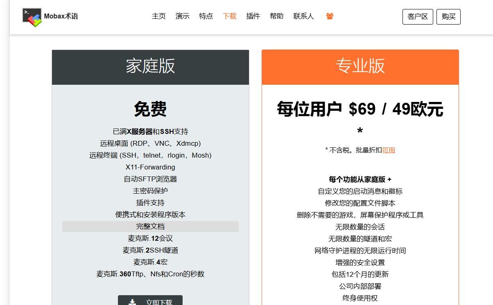Select the highlighted 完整文档 row
The width and height of the screenshot is (493, 305).
(x=150, y=226)
